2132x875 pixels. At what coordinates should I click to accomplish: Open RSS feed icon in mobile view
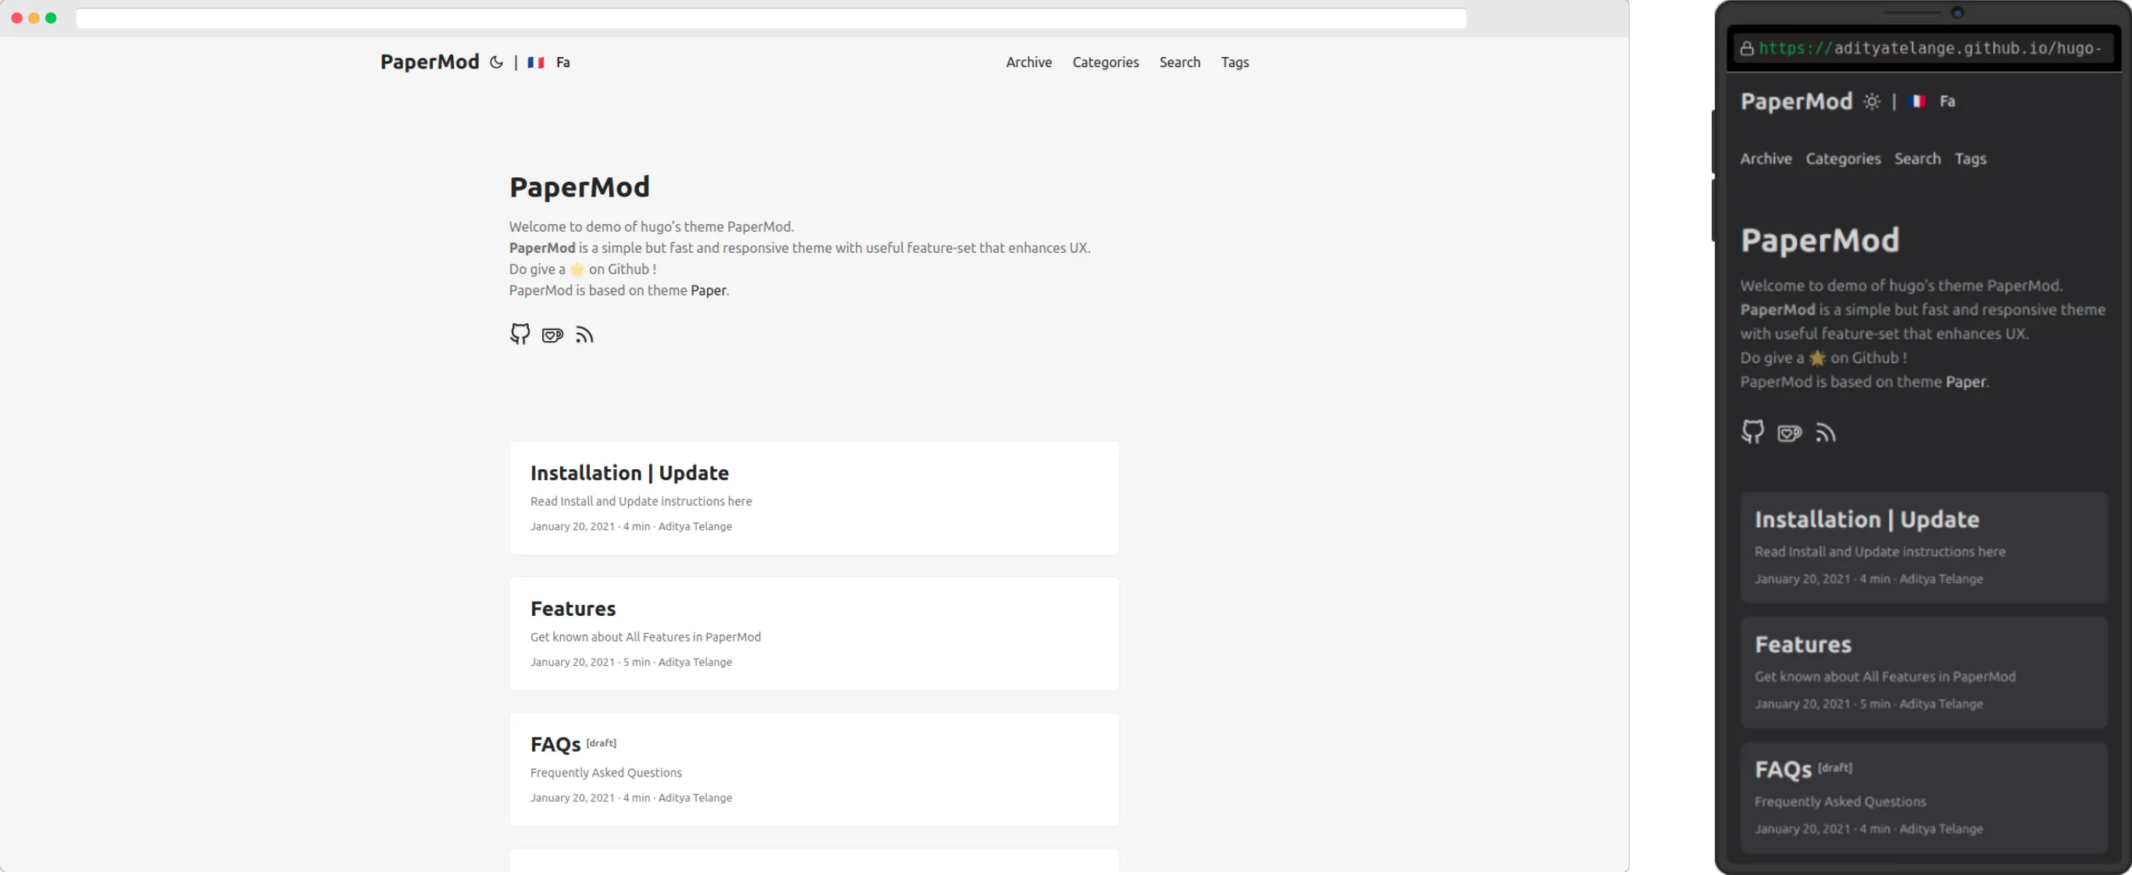[x=1825, y=433]
